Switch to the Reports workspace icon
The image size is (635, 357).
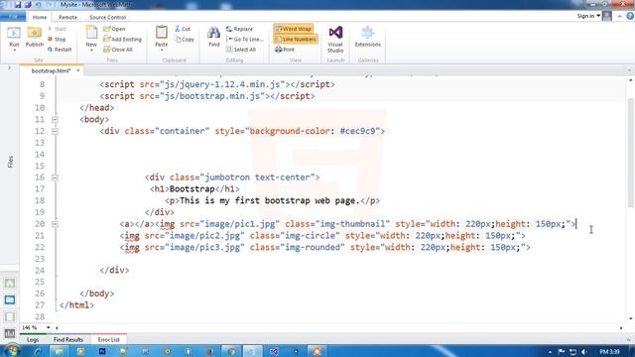point(10,333)
